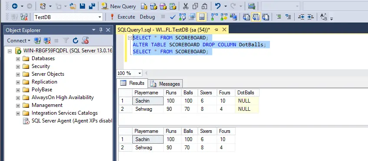Click the Comment out selected lines icon
The width and height of the screenshot is (368, 161).
pyautogui.click(x=279, y=17)
